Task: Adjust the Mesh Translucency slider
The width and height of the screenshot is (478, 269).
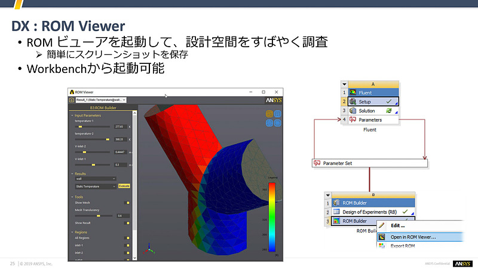Action: (93, 216)
